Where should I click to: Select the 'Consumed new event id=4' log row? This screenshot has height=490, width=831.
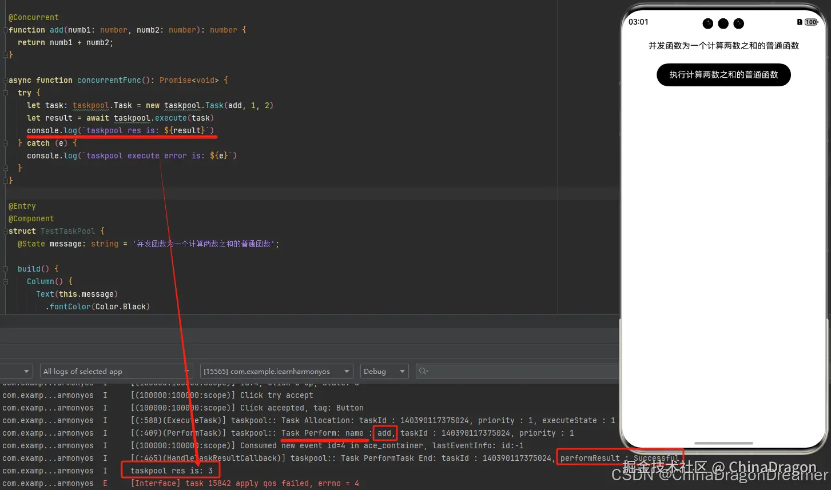tap(309, 445)
